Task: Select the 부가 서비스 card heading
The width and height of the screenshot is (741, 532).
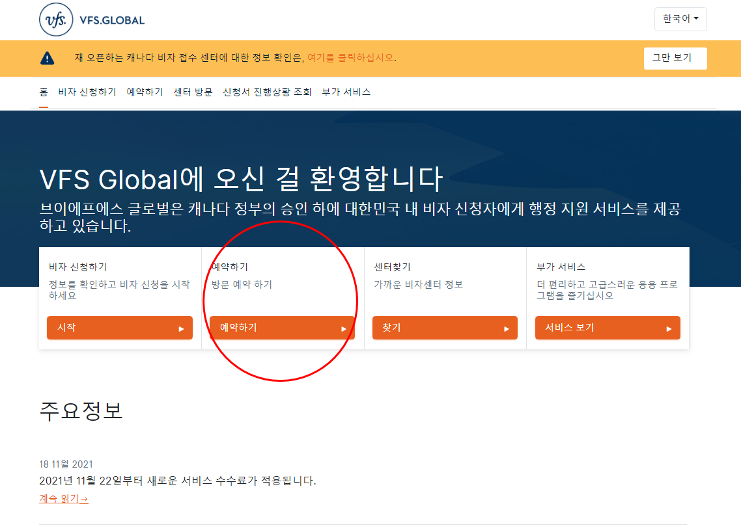Action: [x=561, y=267]
